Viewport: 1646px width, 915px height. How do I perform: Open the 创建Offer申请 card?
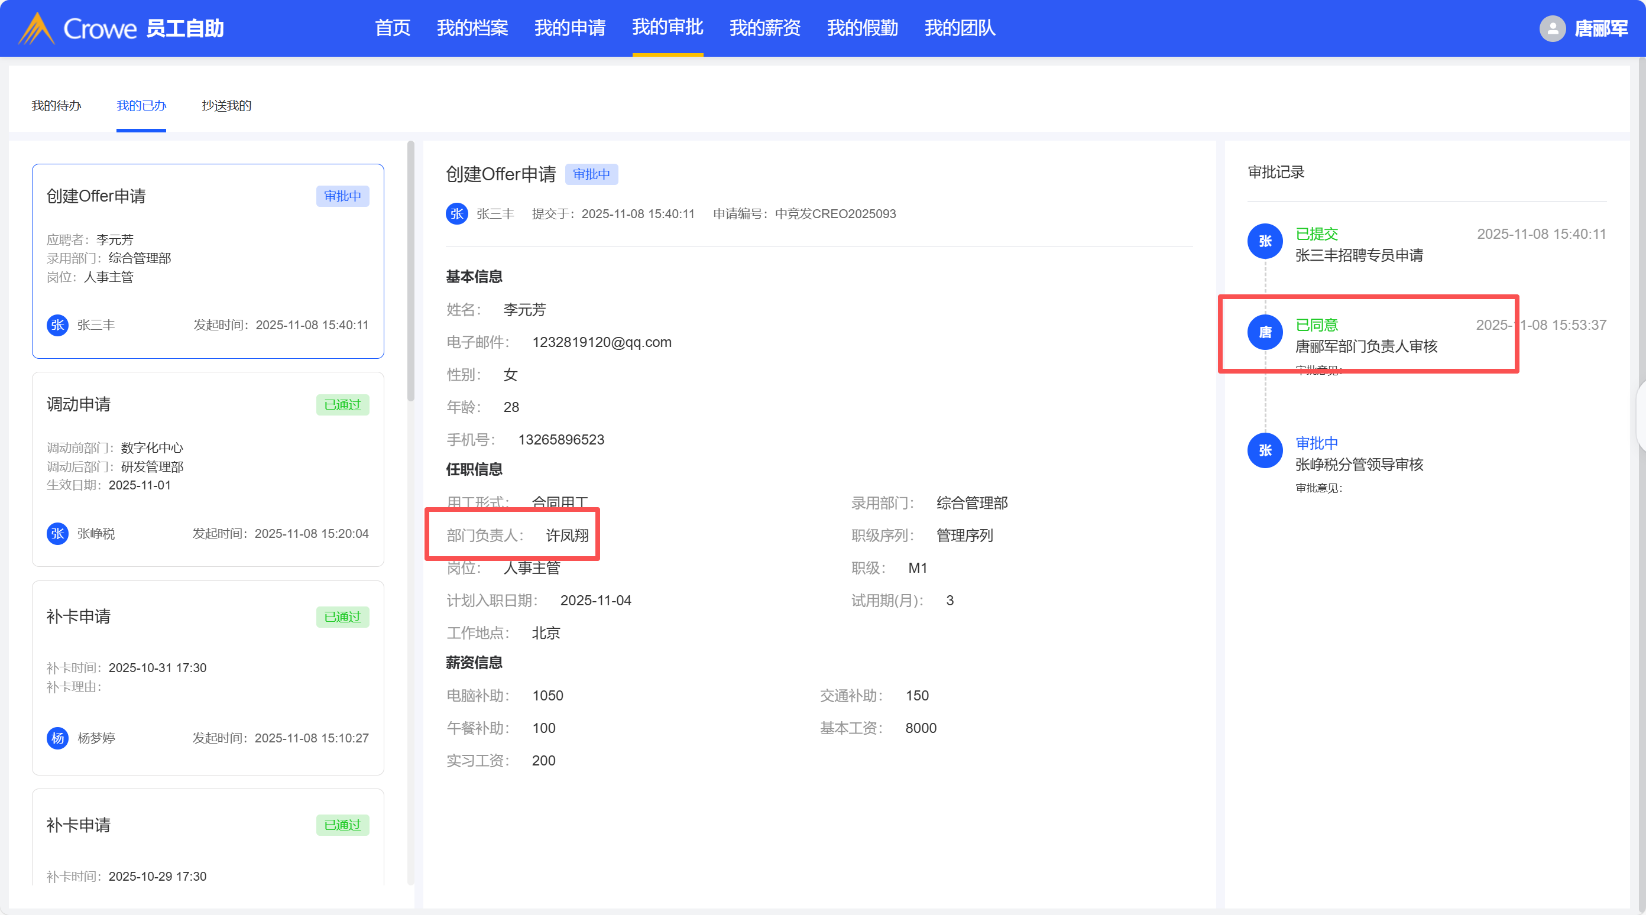[x=208, y=261]
